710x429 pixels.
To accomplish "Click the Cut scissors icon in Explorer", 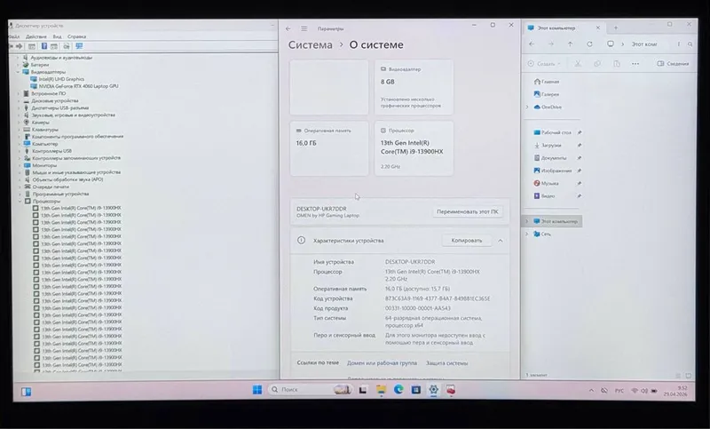I will click(579, 64).
